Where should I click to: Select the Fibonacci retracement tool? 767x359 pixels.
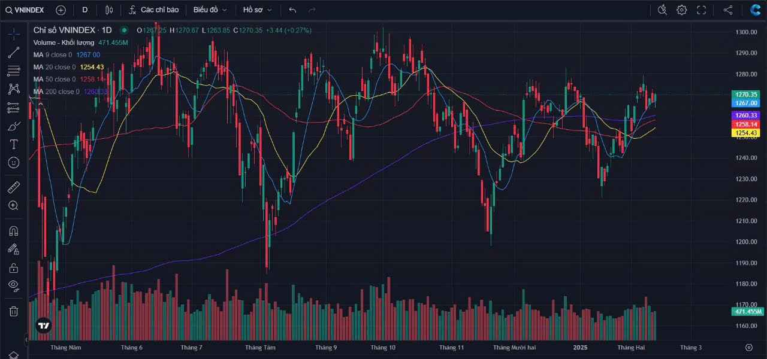[13, 71]
